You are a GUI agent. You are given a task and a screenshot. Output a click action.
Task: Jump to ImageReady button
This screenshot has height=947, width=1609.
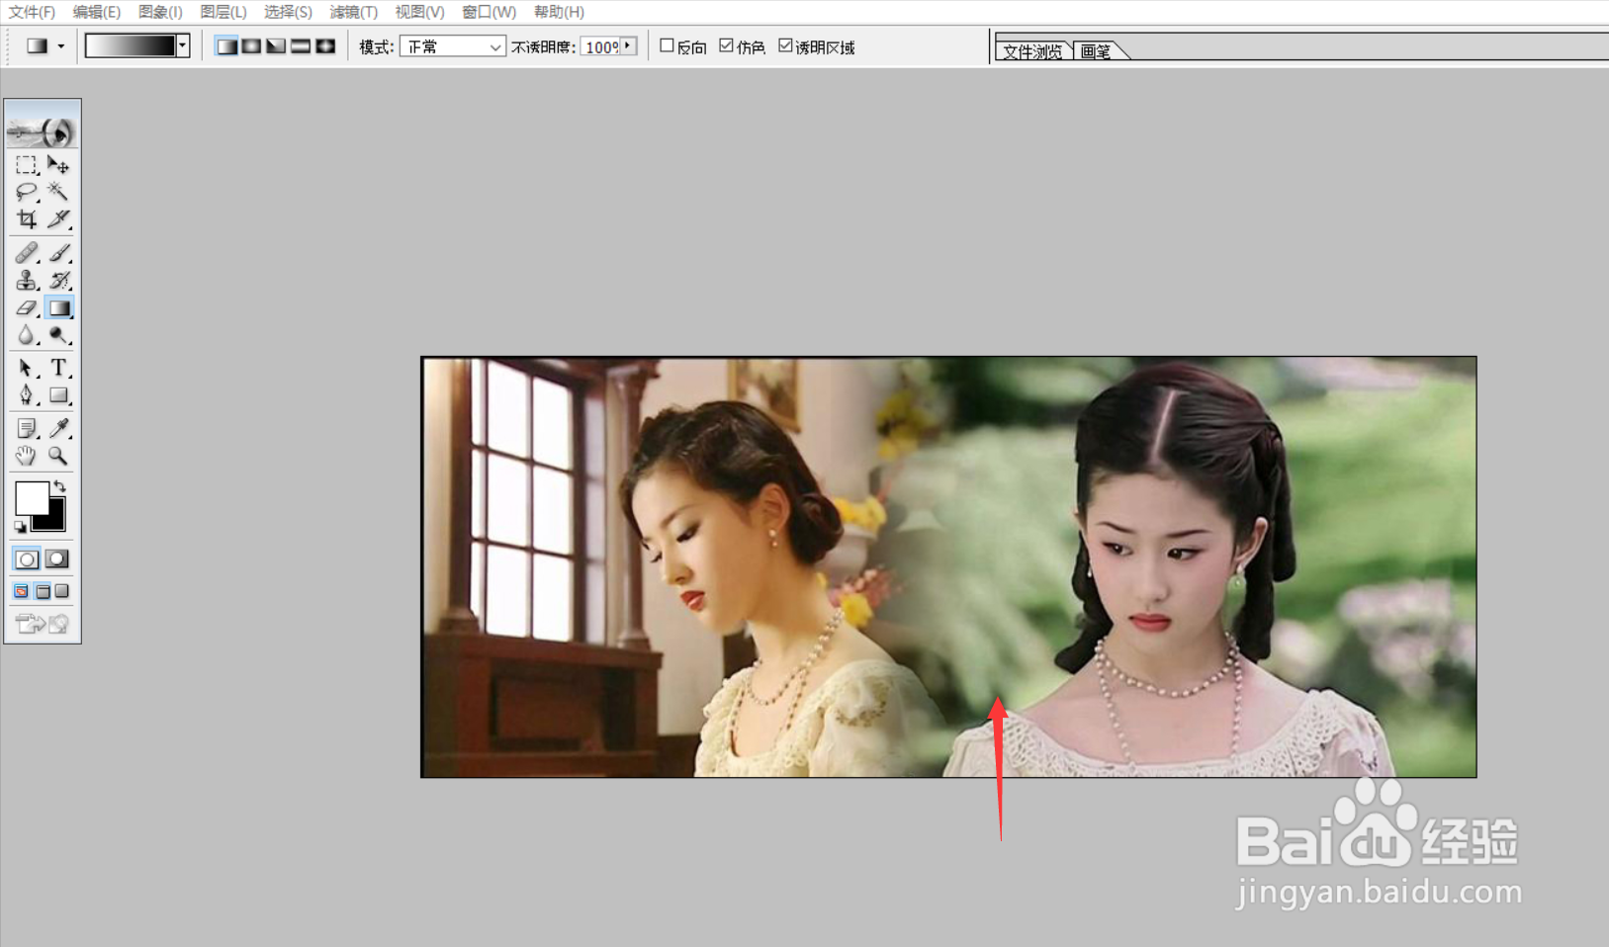43,624
